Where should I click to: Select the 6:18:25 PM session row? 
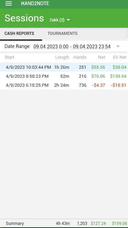64,85
